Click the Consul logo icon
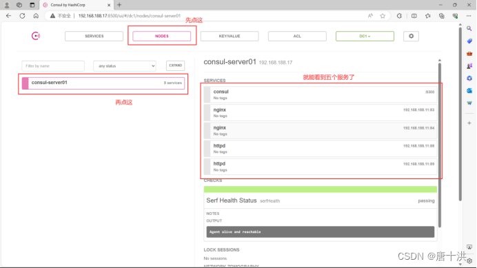Image resolution: width=477 pixels, height=268 pixels. (36, 36)
